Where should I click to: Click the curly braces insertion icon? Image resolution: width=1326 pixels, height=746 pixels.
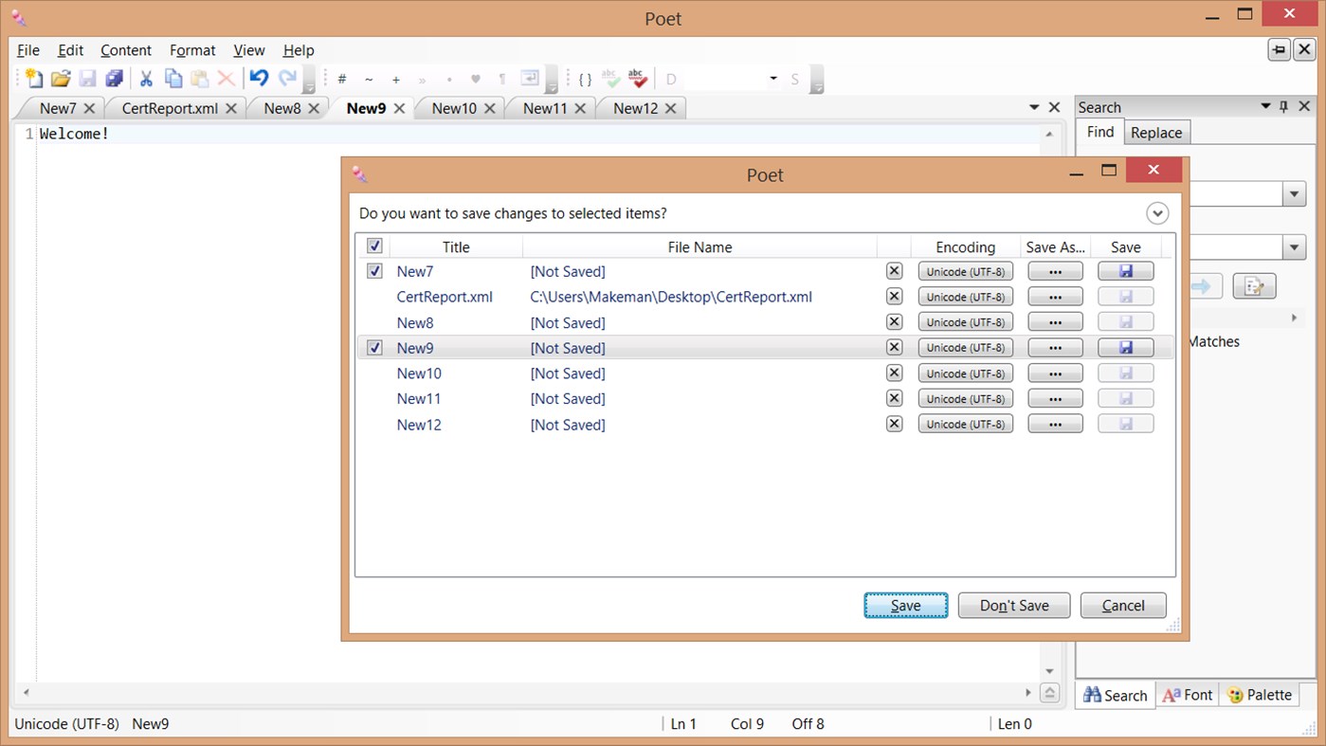(585, 80)
